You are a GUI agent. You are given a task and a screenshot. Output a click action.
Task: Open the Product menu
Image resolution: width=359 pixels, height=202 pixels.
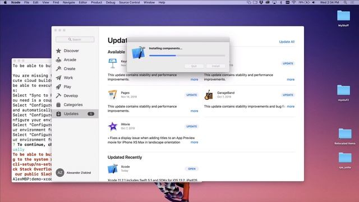point(96,2)
